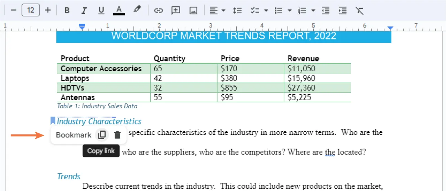Expand the checklist dropdown arrow
This screenshot has width=446, height=191.
click(x=266, y=10)
